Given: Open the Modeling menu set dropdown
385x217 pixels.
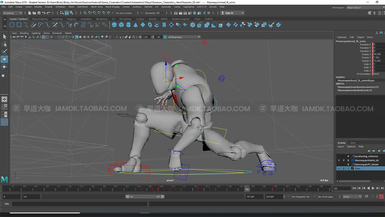Looking at the screenshot, I should pos(12,13).
